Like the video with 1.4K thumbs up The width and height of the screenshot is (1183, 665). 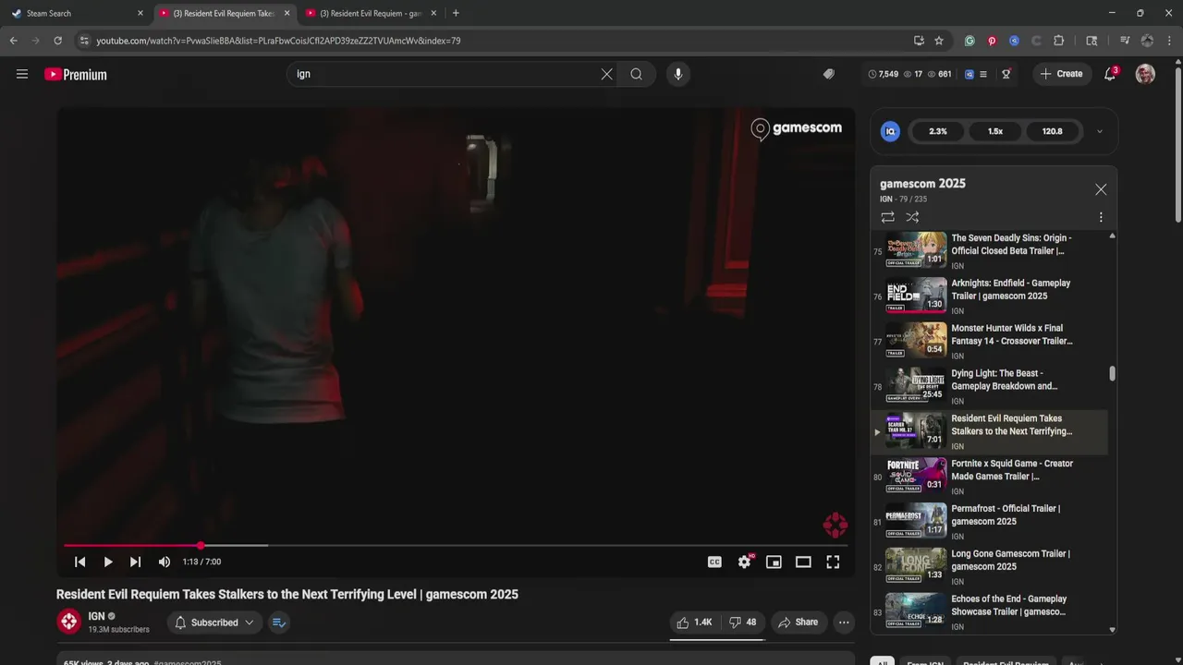(694, 623)
